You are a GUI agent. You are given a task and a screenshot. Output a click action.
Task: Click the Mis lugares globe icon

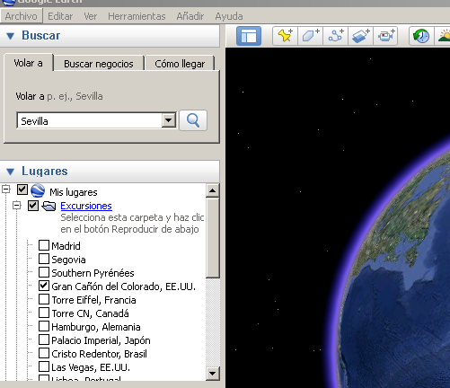click(38, 190)
